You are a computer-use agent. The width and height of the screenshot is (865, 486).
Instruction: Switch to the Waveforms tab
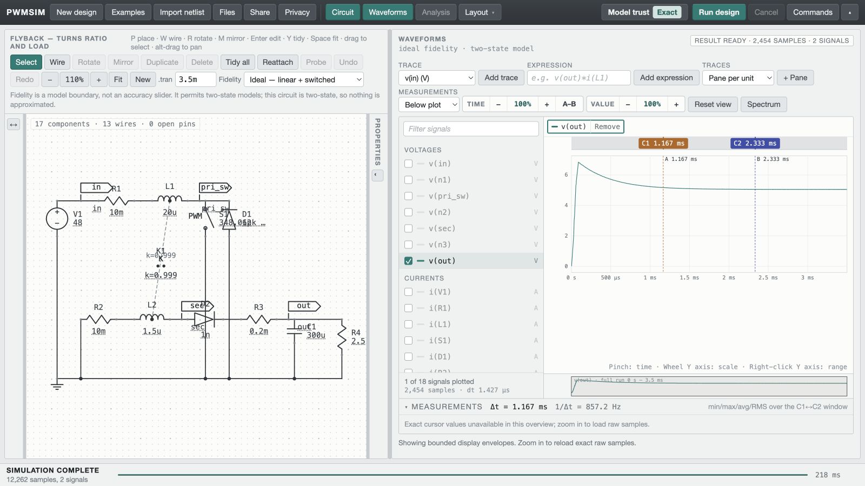tap(388, 12)
